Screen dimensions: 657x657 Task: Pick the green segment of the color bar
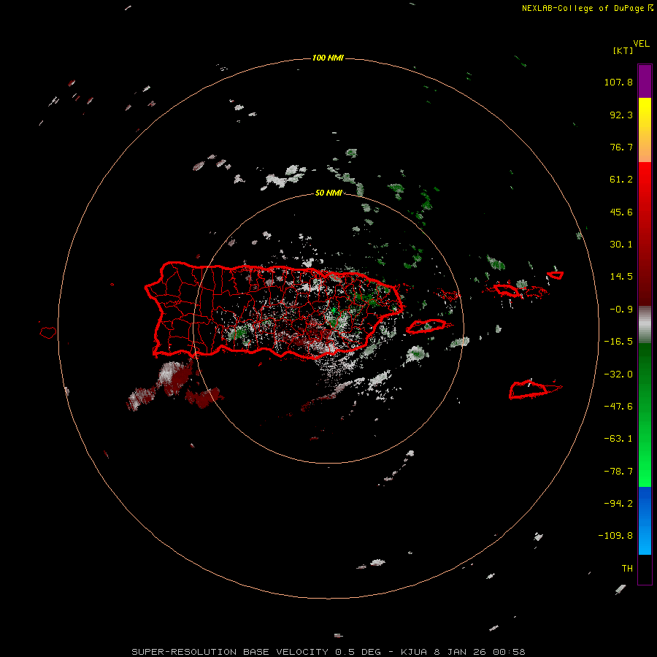click(x=645, y=415)
